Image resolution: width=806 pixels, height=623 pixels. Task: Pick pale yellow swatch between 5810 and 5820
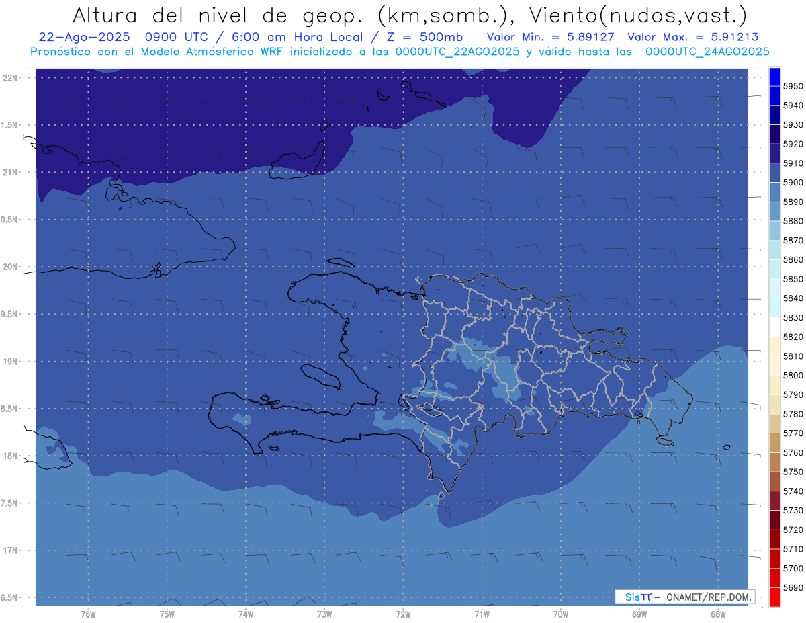(x=774, y=346)
